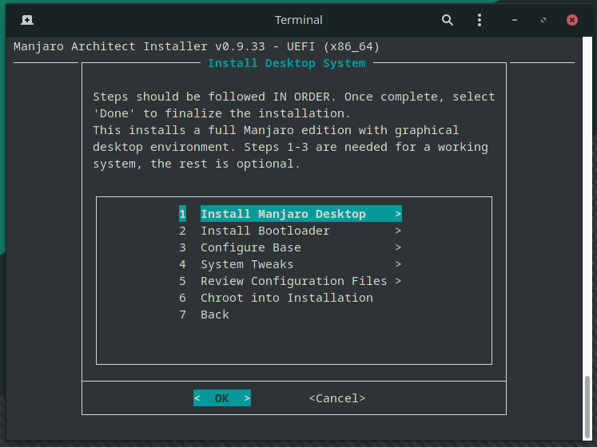Close the Terminal window
Image resolution: width=597 pixels, height=447 pixels.
click(572, 19)
